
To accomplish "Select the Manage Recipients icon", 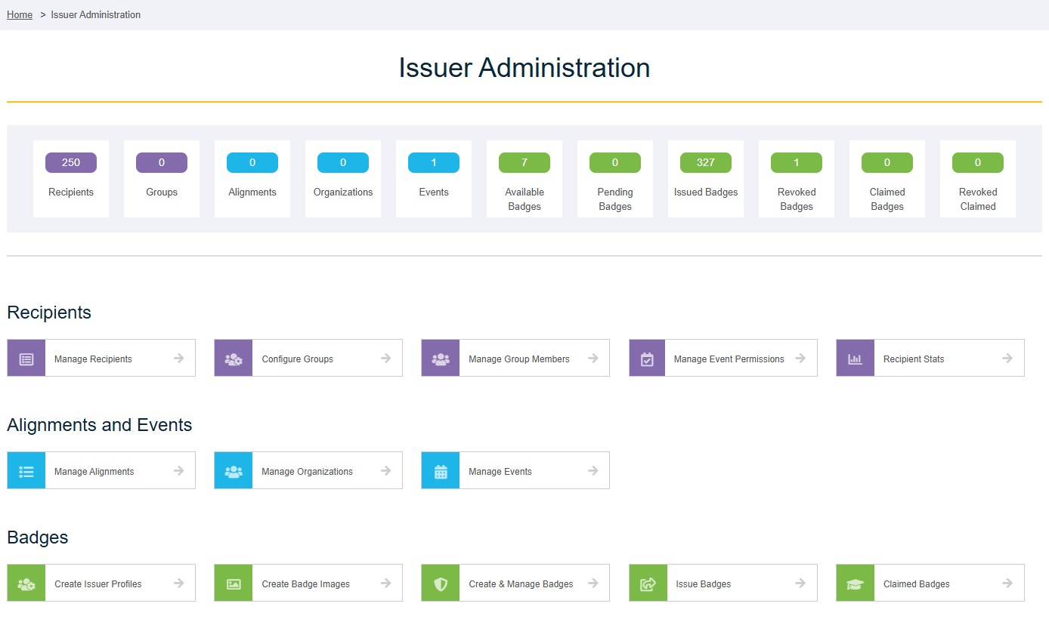I will point(26,357).
